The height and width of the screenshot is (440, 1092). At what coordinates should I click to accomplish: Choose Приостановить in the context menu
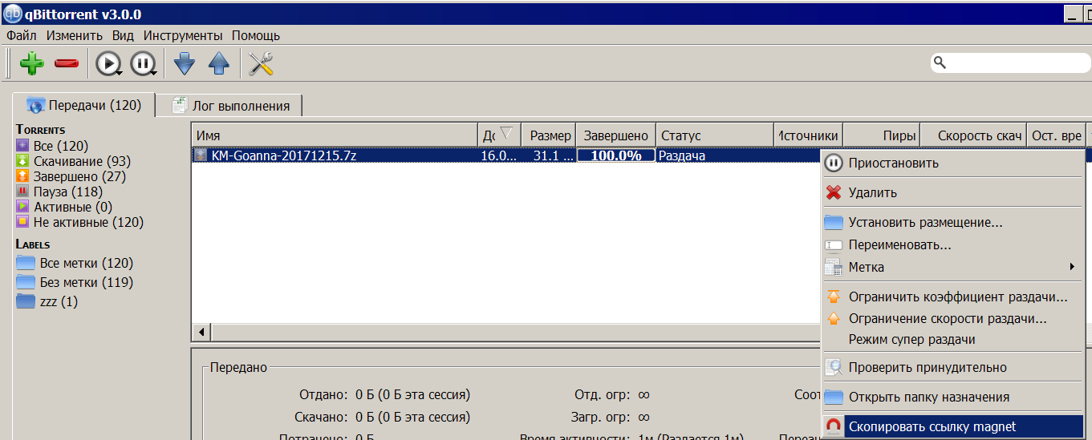click(952, 163)
